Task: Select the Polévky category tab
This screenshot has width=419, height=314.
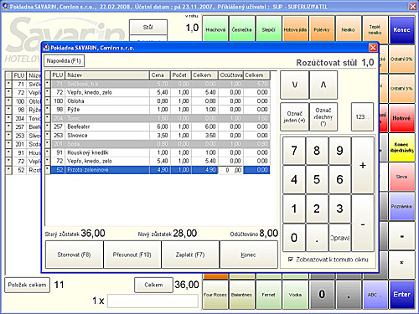Action: coord(322,30)
